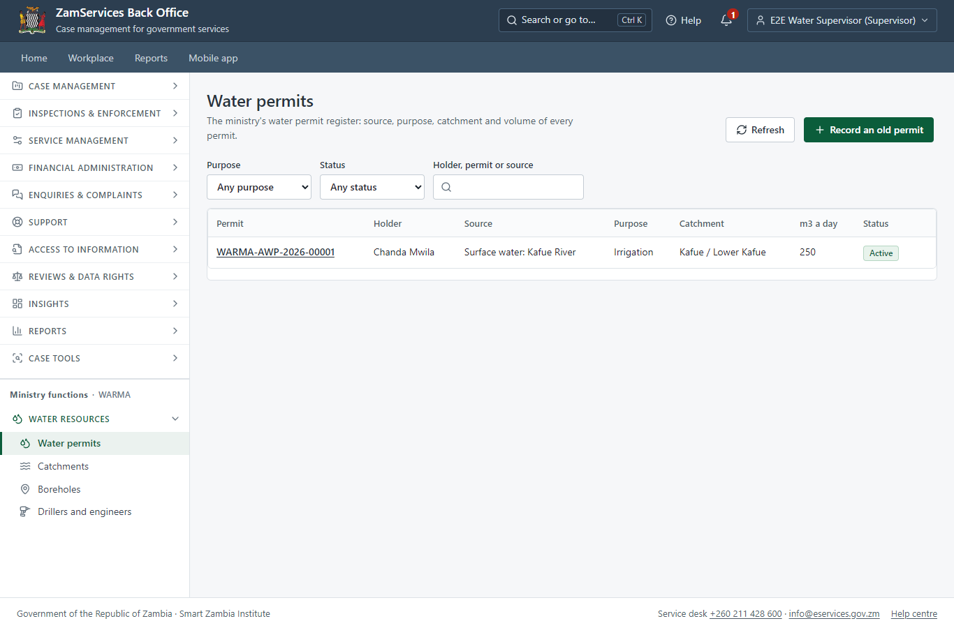Open the Workplace tab
Image resolution: width=954 pixels, height=628 pixels.
(x=91, y=58)
